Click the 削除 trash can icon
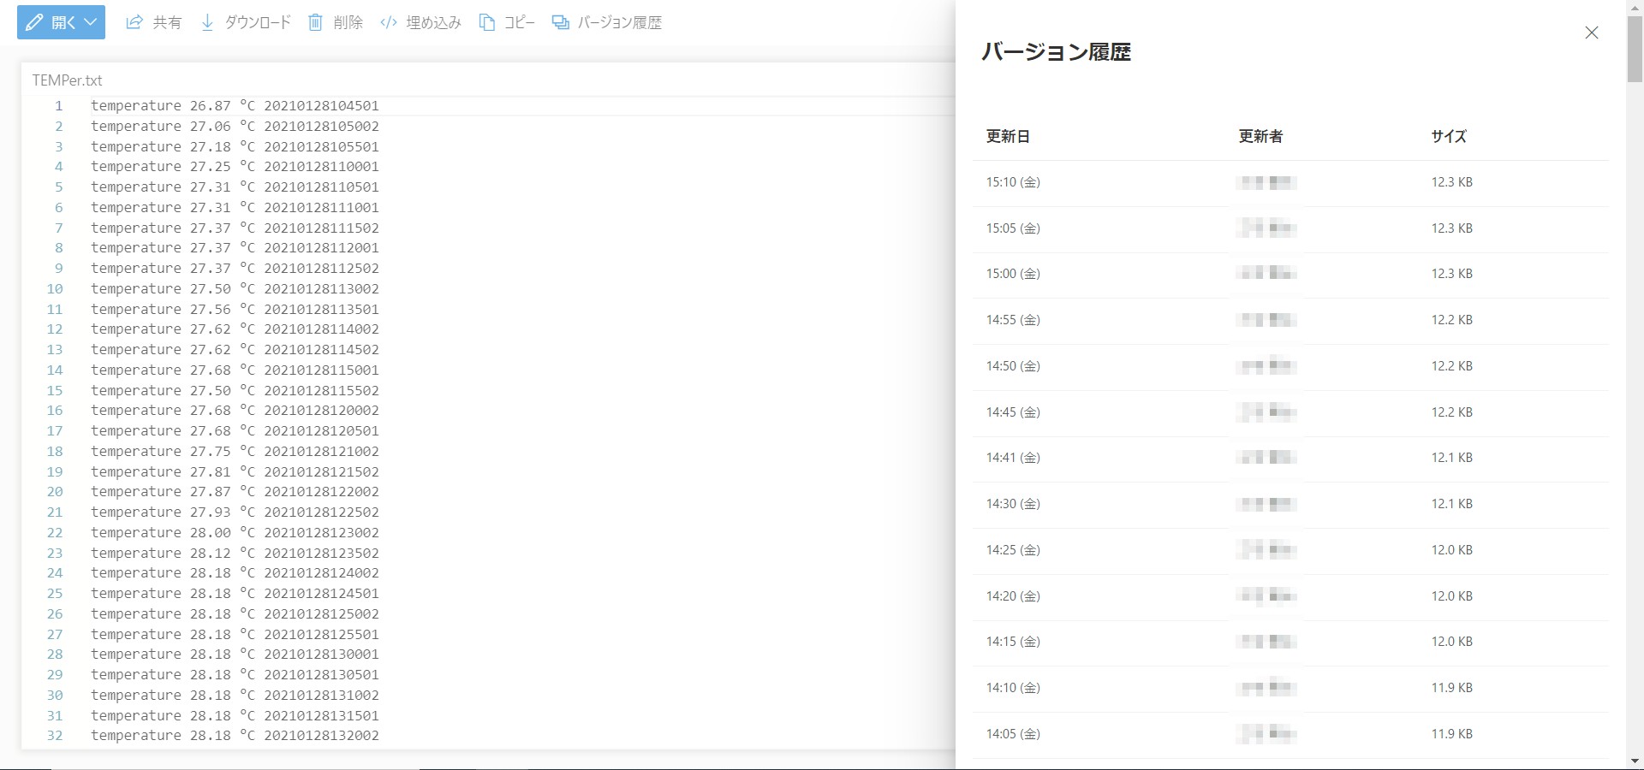 pyautogui.click(x=316, y=23)
